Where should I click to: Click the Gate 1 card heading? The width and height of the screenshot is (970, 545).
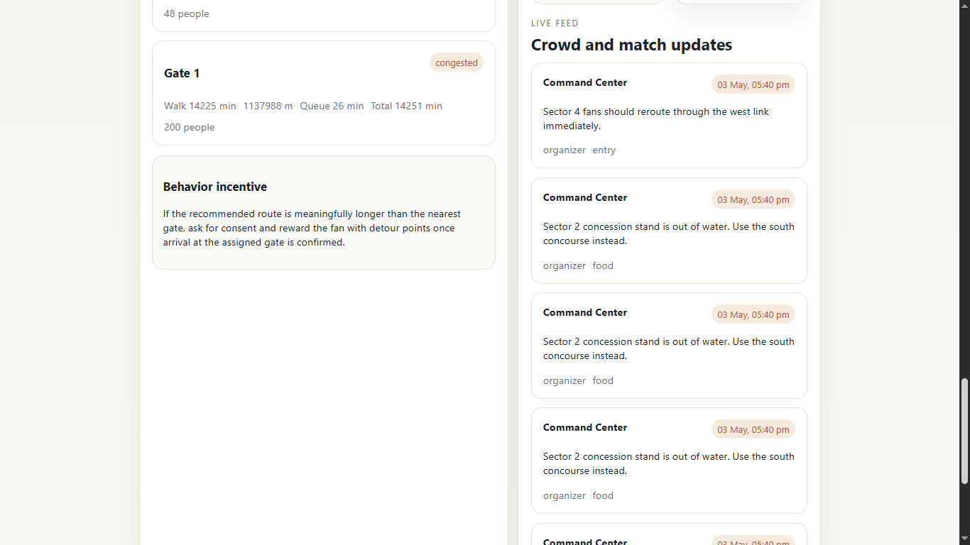[182, 73]
